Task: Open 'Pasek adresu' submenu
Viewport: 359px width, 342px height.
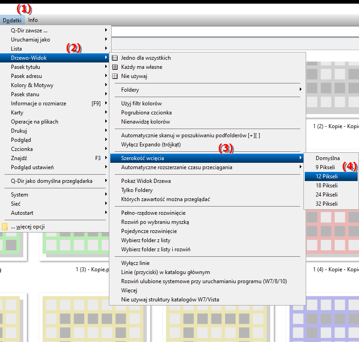Action: [x=55, y=76]
